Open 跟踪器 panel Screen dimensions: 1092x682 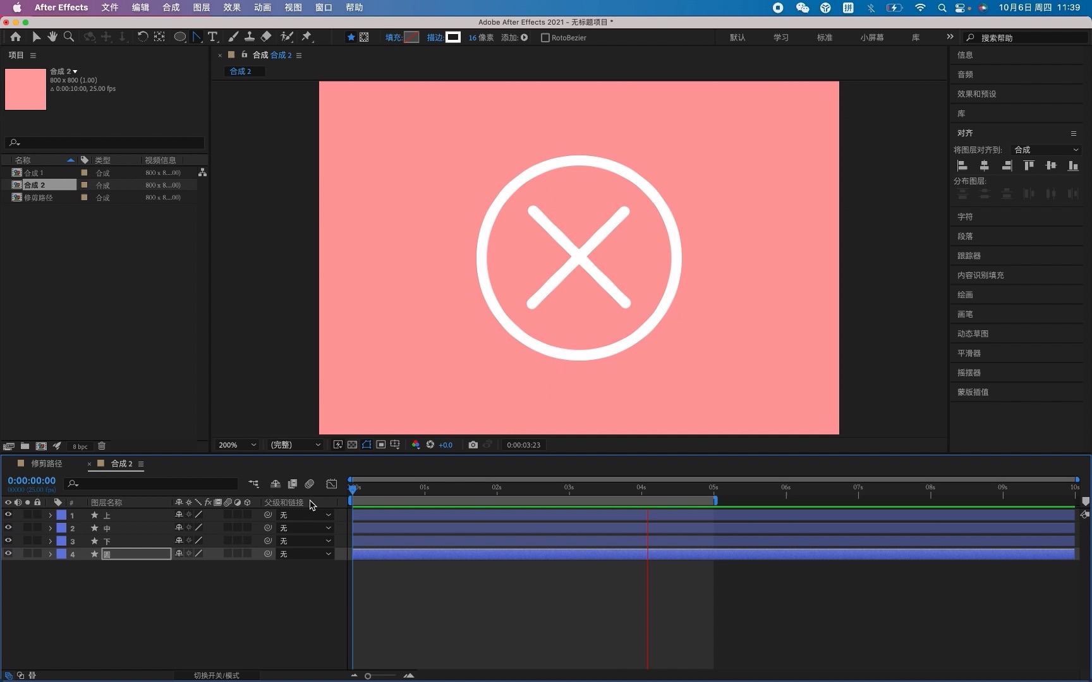[969, 256]
